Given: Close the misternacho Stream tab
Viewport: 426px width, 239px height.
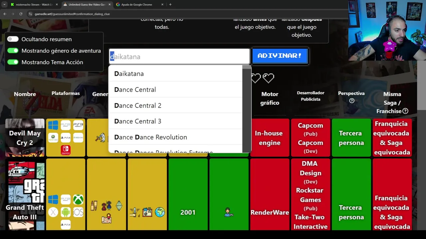Looking at the screenshot, I should [x=57, y=5].
